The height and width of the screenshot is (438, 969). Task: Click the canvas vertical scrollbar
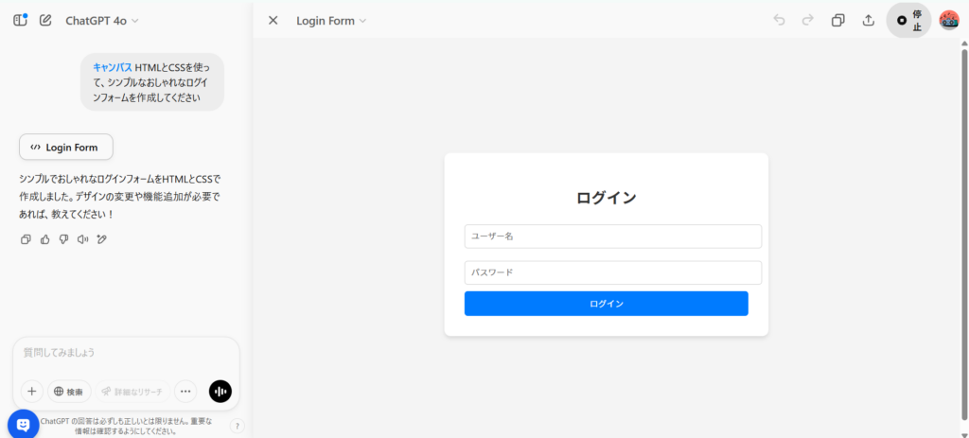[x=964, y=234]
